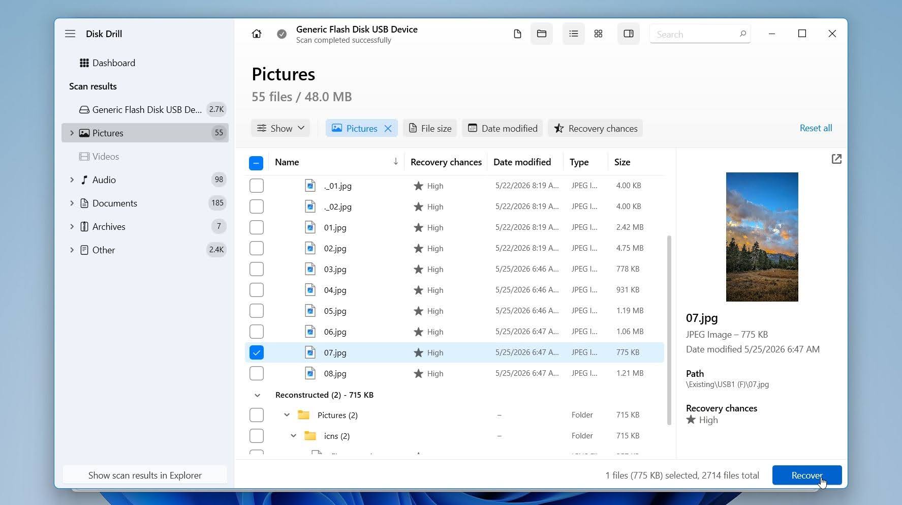Image resolution: width=902 pixels, height=505 pixels.
Task: Select the grid thumbnails view icon
Action: pyautogui.click(x=599, y=34)
